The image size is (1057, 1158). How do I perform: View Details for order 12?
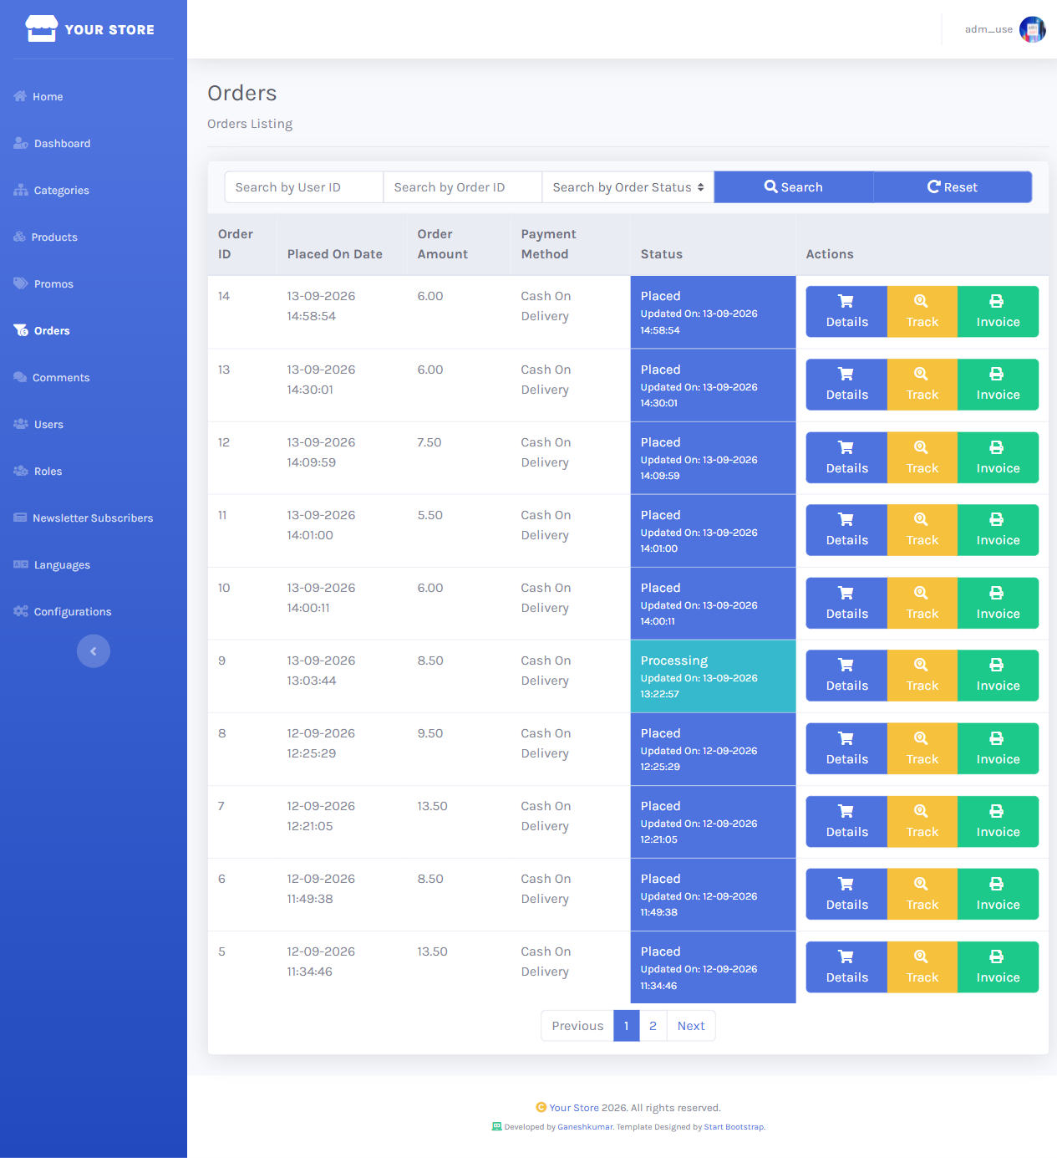pos(846,457)
